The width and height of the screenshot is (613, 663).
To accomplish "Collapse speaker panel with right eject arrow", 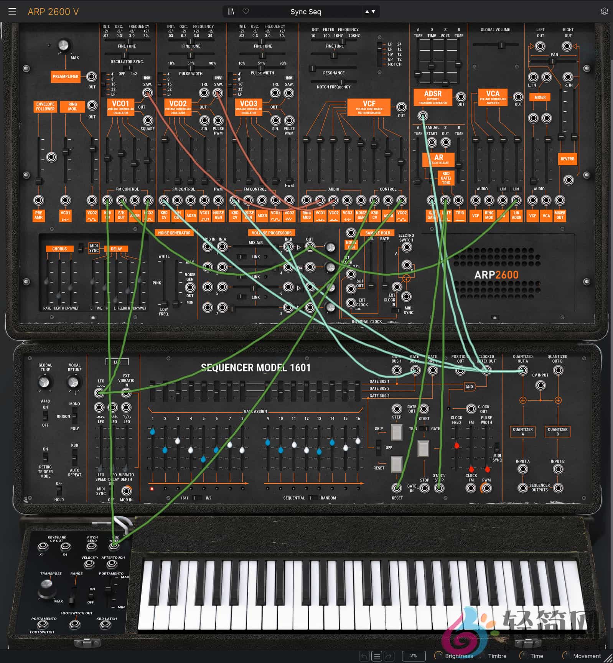I will [495, 318].
